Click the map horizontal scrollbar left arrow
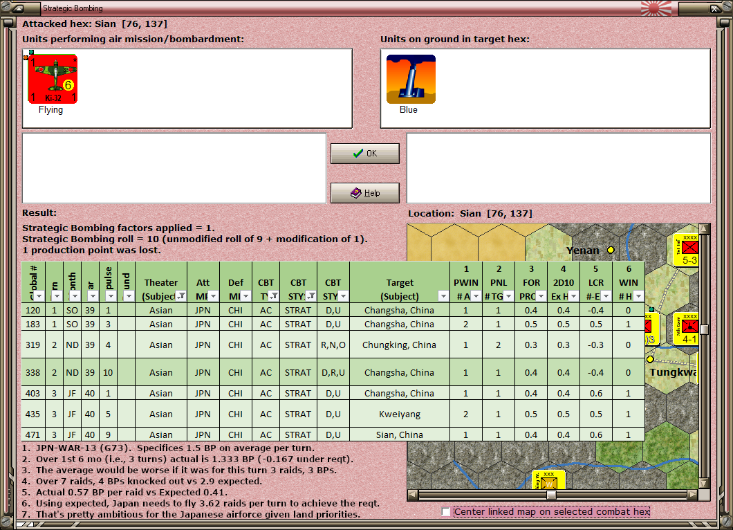This screenshot has width=733, height=530. click(412, 495)
